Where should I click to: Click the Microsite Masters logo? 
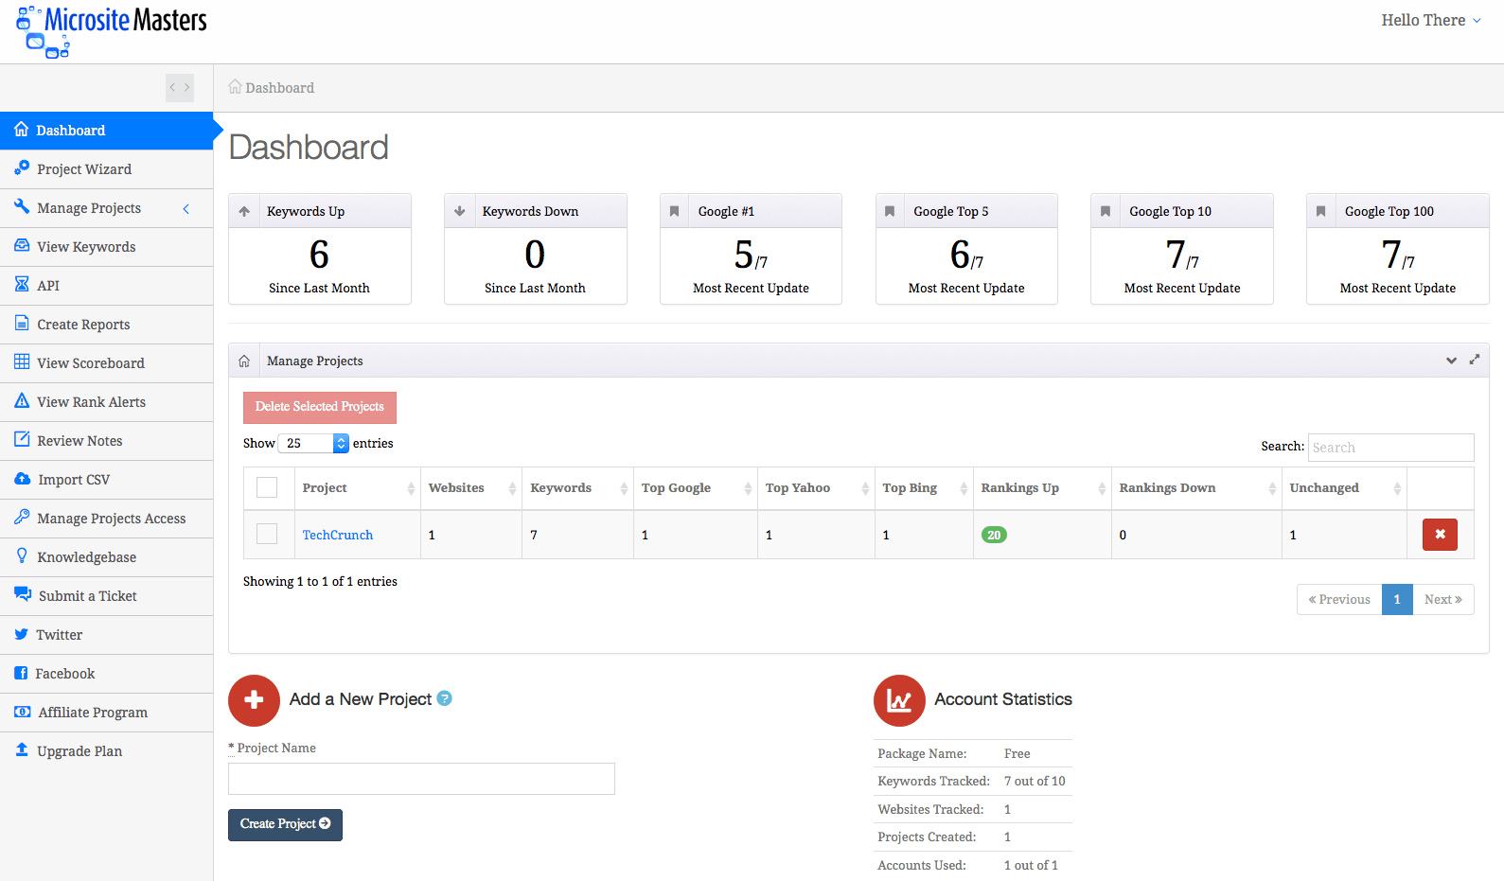pos(111,30)
